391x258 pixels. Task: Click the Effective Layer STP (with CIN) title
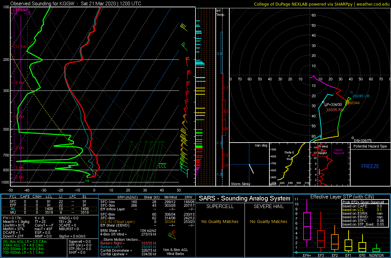342,197
